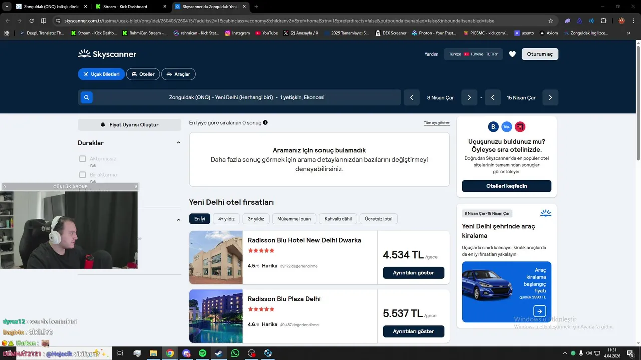Open the Axiom bookmark
The image size is (641, 360).
548,33
